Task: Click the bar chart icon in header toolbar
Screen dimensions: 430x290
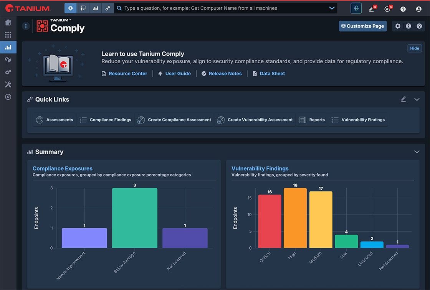Action: (x=95, y=8)
